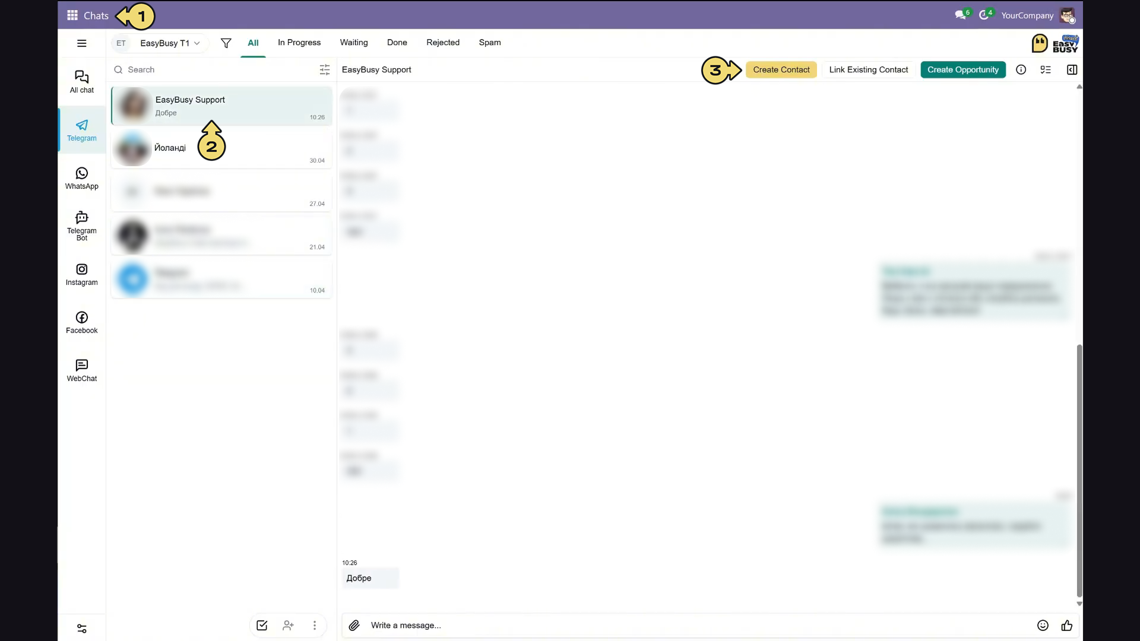Click the add user icon
This screenshot has width=1140, height=641.
pos(289,626)
